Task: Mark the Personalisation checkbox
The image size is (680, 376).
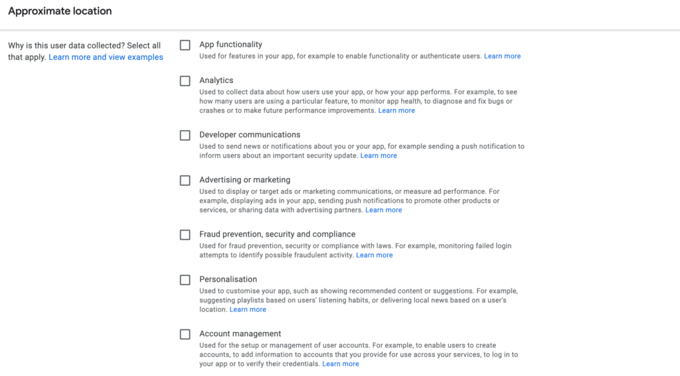Action: 185,280
